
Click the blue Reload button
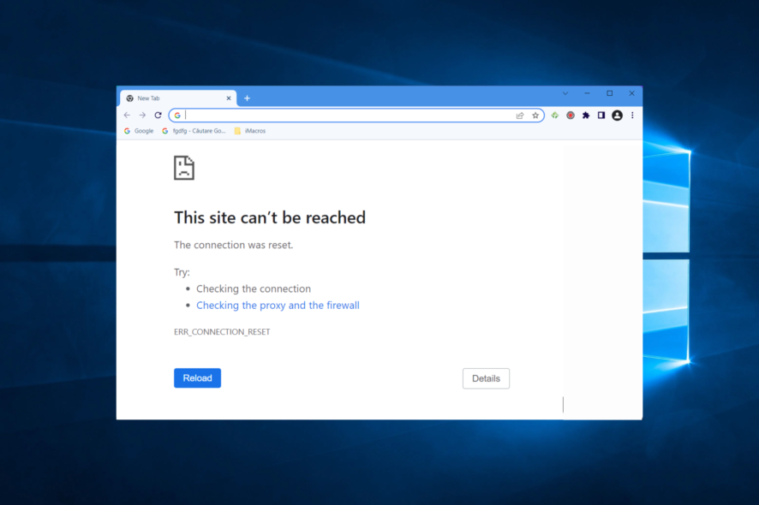pyautogui.click(x=198, y=377)
